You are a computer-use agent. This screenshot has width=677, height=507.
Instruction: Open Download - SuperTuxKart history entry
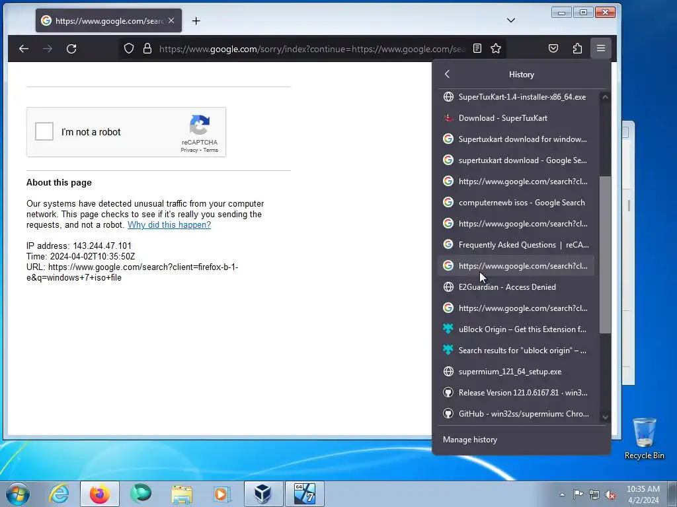pos(516,118)
